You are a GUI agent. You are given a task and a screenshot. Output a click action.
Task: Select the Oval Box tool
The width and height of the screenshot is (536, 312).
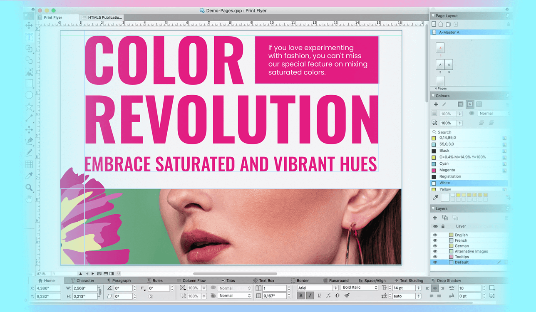pyautogui.click(x=29, y=95)
